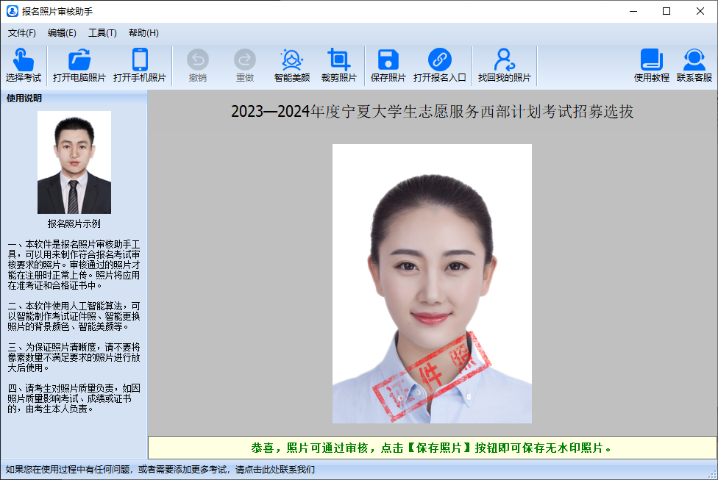Click the 重做 redo icon

[245, 60]
